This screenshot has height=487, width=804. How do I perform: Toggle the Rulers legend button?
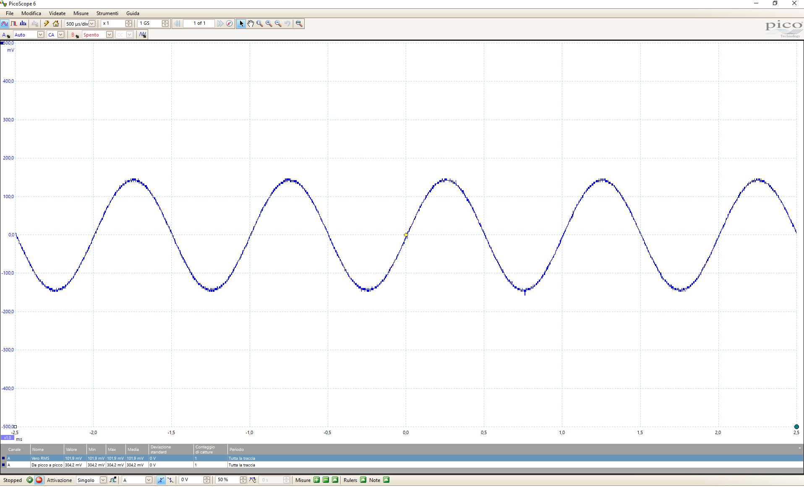(x=363, y=480)
